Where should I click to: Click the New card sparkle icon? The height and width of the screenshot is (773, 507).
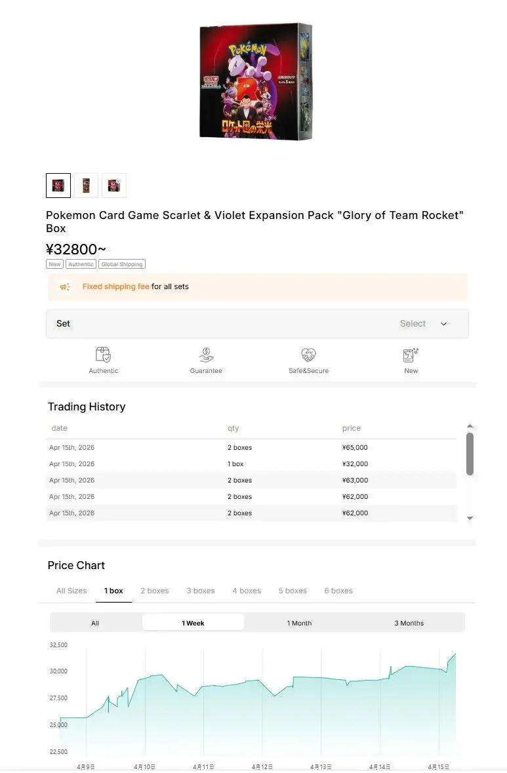(411, 355)
